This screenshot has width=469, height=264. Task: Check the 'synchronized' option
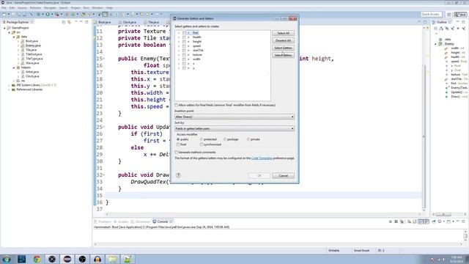(x=202, y=144)
